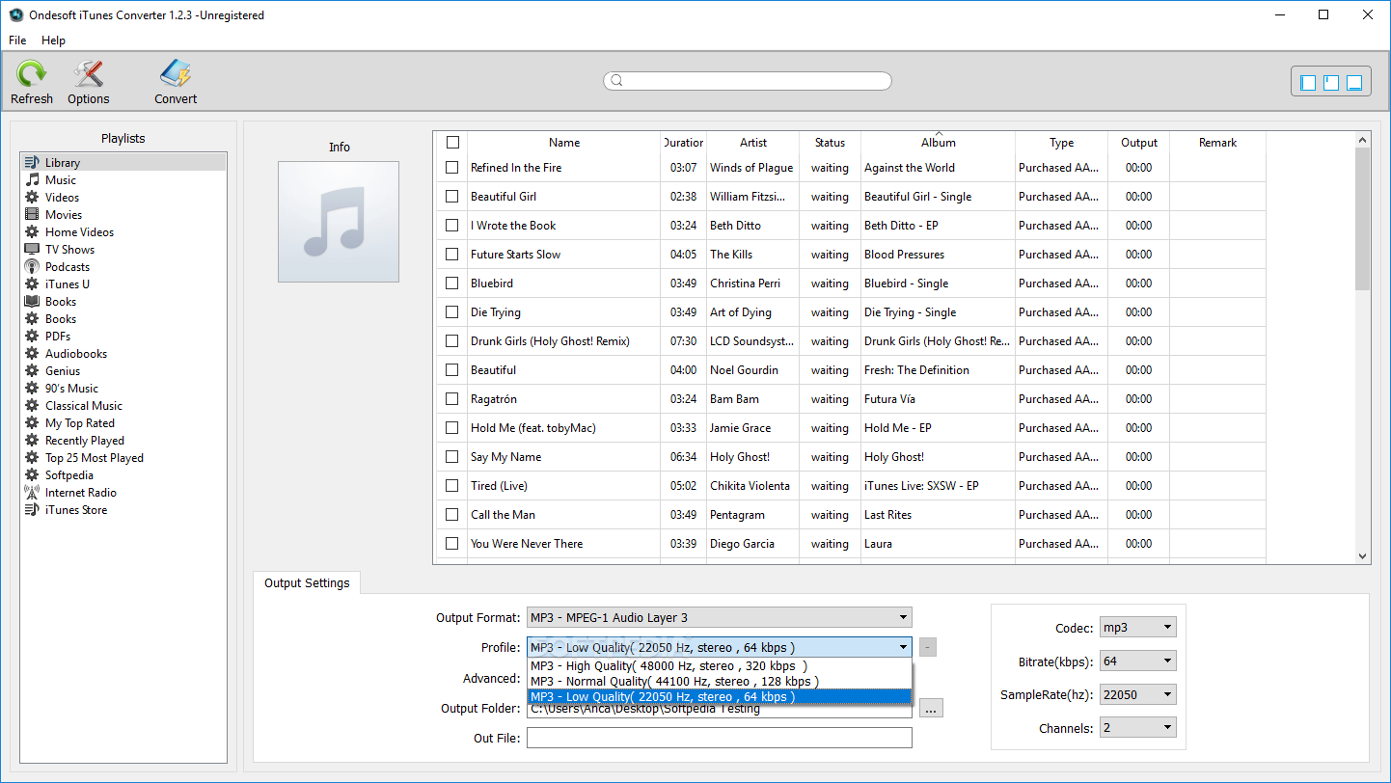The image size is (1391, 783).
Task: Check the Refined In the Fire track
Action: click(x=451, y=168)
